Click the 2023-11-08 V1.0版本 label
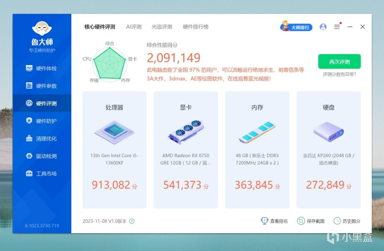 pos(104,221)
